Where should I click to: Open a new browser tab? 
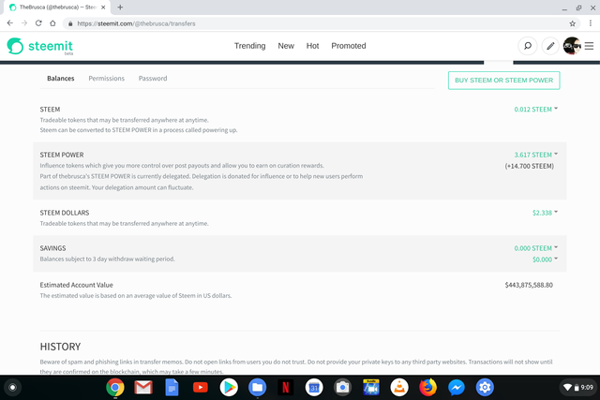[x=120, y=7]
